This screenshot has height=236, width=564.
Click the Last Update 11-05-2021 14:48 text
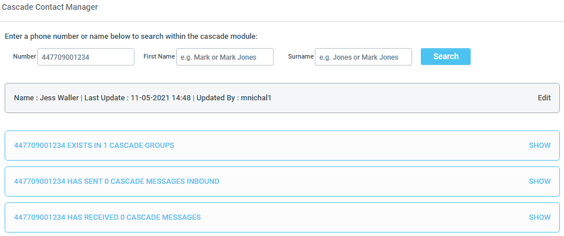tap(137, 98)
